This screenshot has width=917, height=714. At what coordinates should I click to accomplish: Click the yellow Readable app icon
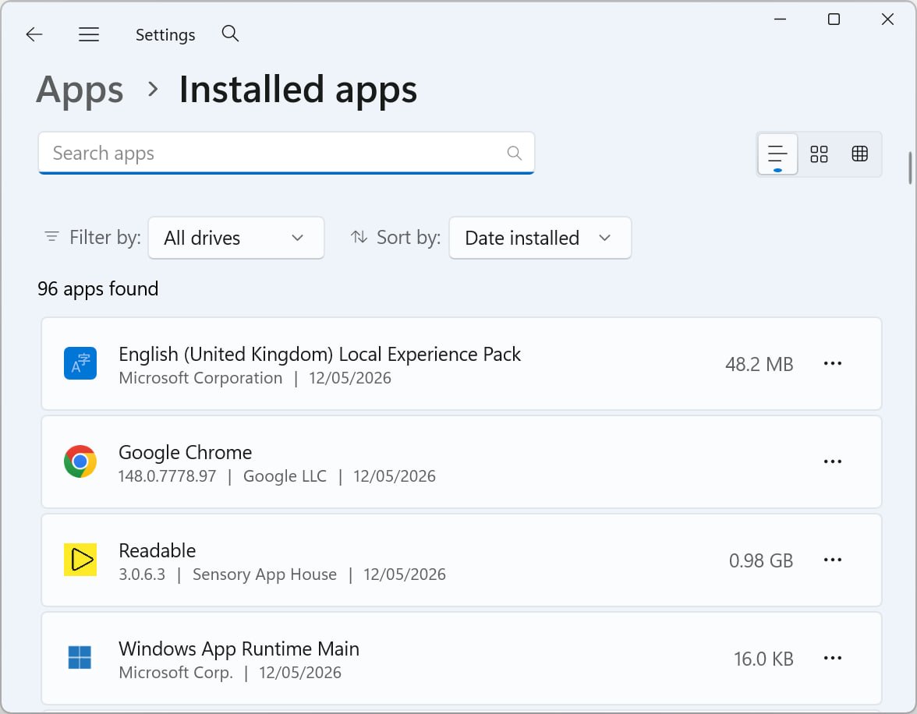point(80,560)
